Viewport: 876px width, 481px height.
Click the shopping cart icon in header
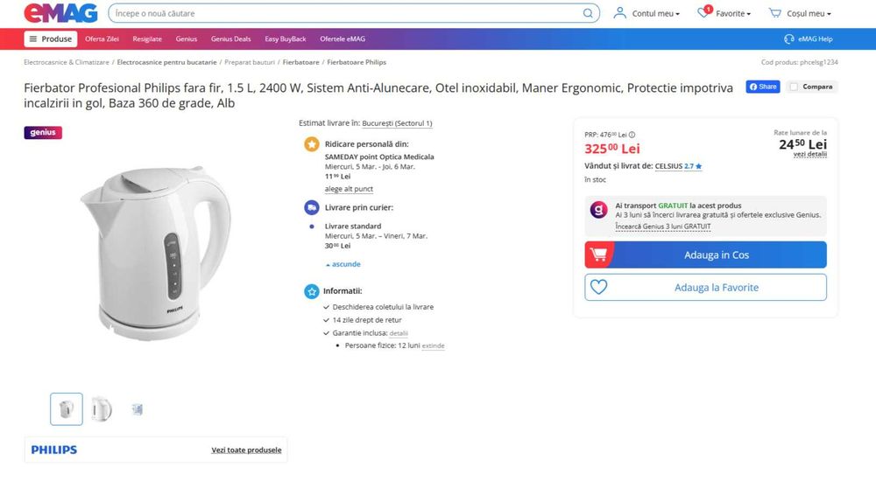pyautogui.click(x=774, y=13)
